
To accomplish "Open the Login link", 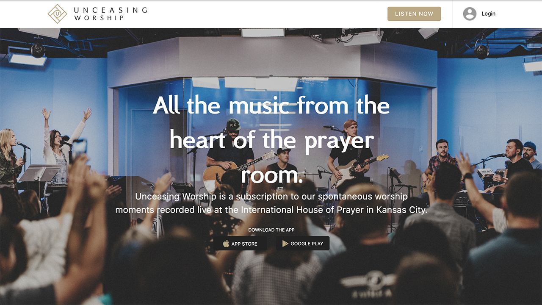I will (x=488, y=14).
